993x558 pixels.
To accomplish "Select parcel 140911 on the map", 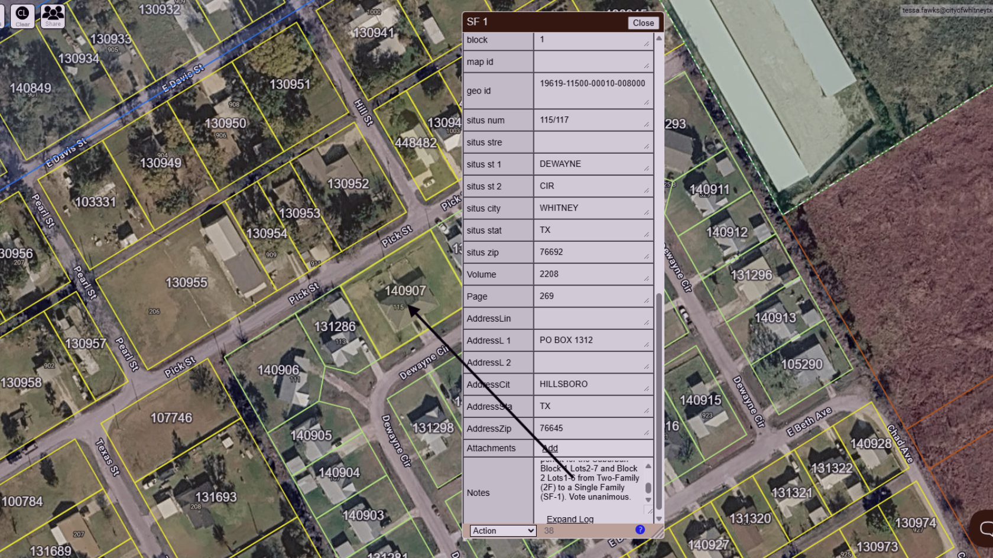I will [x=709, y=190].
